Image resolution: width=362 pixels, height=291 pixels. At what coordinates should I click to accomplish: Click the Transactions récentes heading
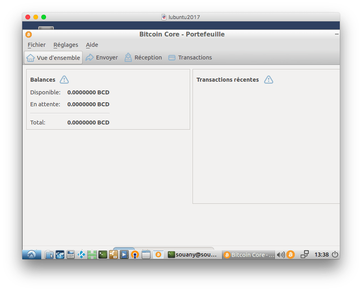coord(227,80)
